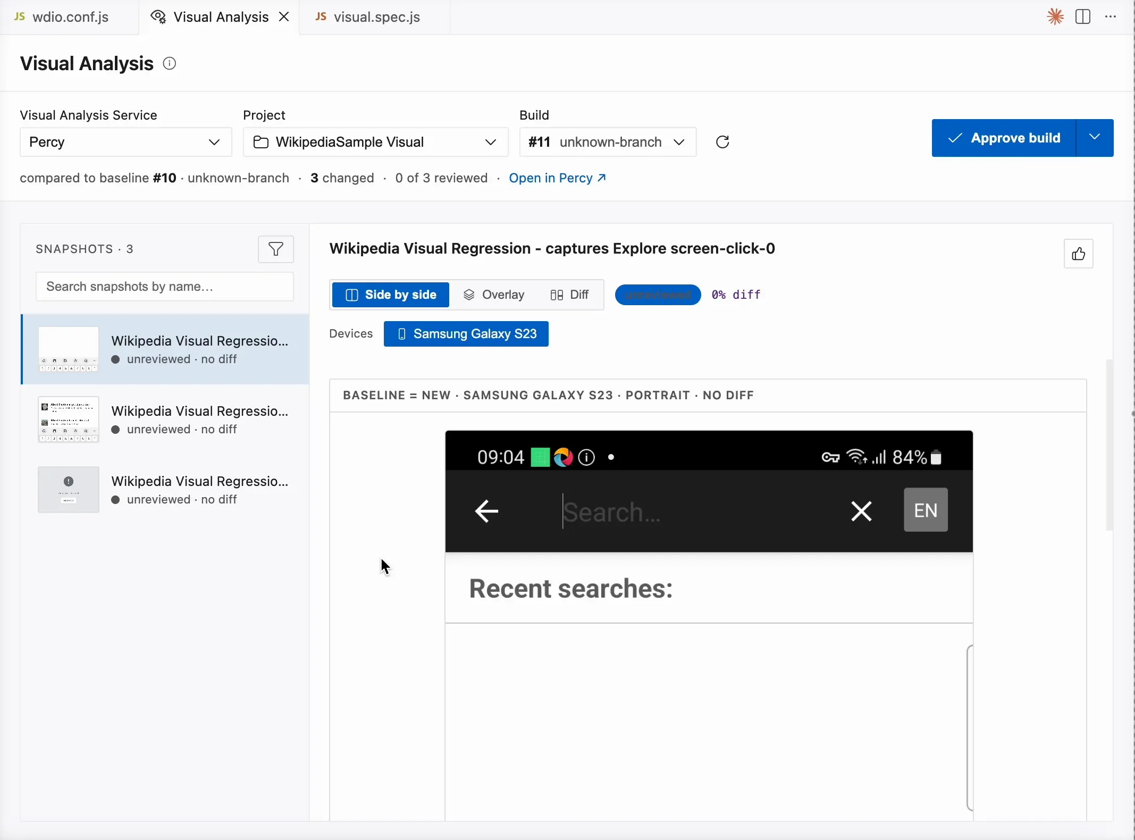
Task: Click the Search placeholder in phone screenshot
Action: [611, 512]
